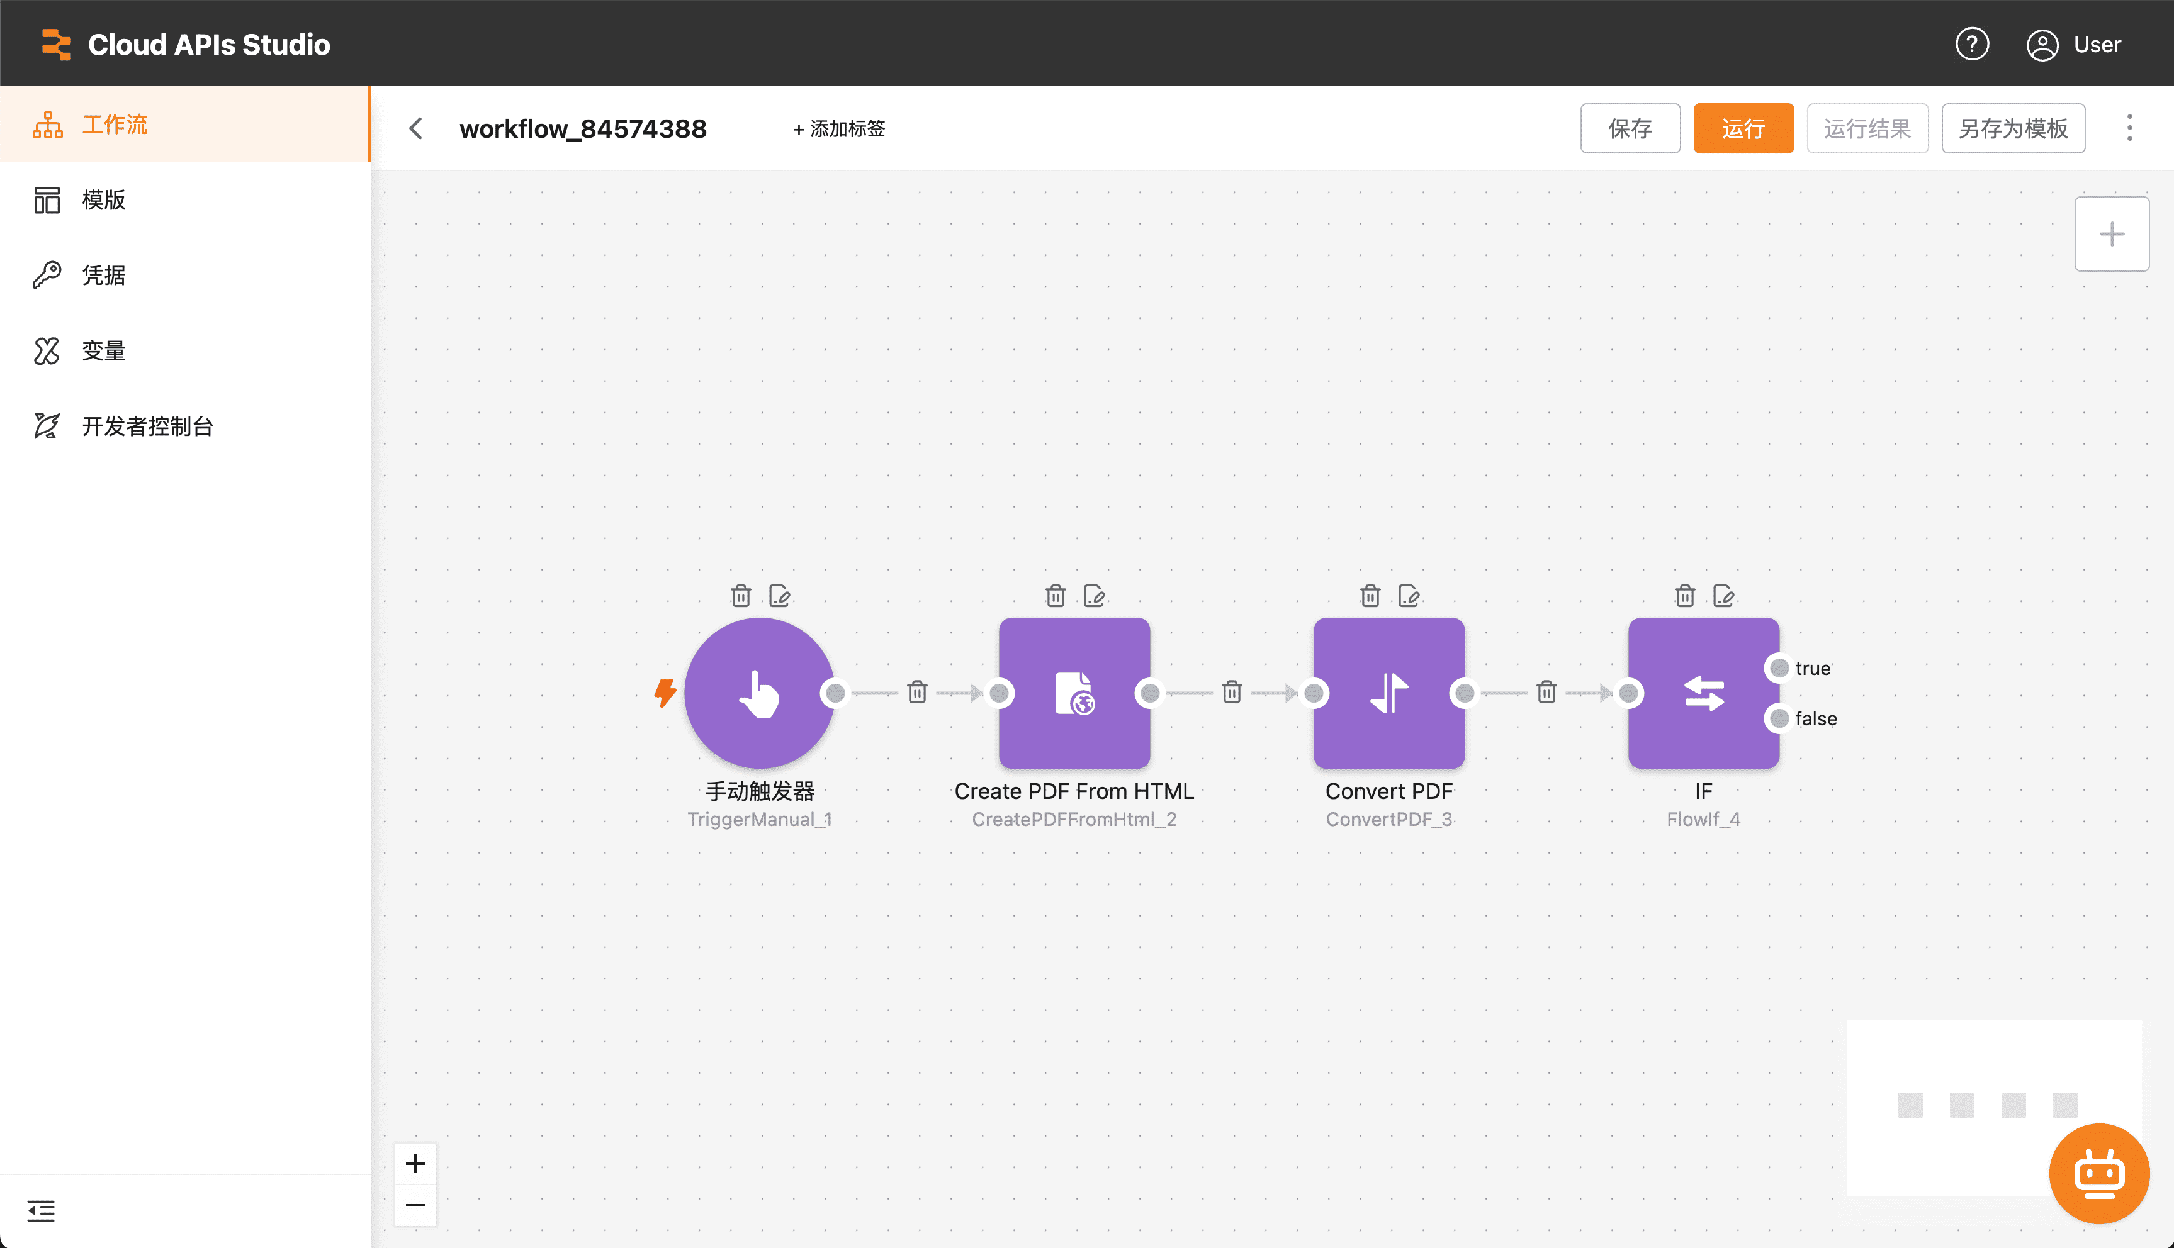Collapse the sidebar with the bottom-left icon
The width and height of the screenshot is (2174, 1248).
(x=41, y=1210)
